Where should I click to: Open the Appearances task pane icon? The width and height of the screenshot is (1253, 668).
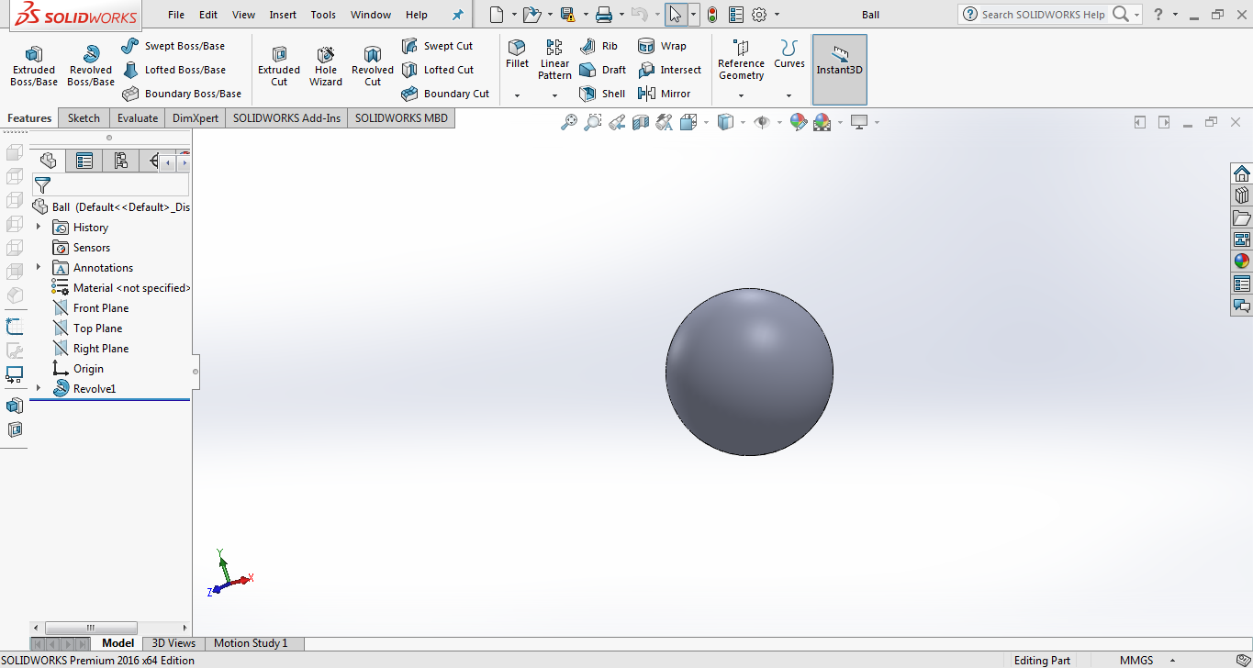coord(1242,262)
